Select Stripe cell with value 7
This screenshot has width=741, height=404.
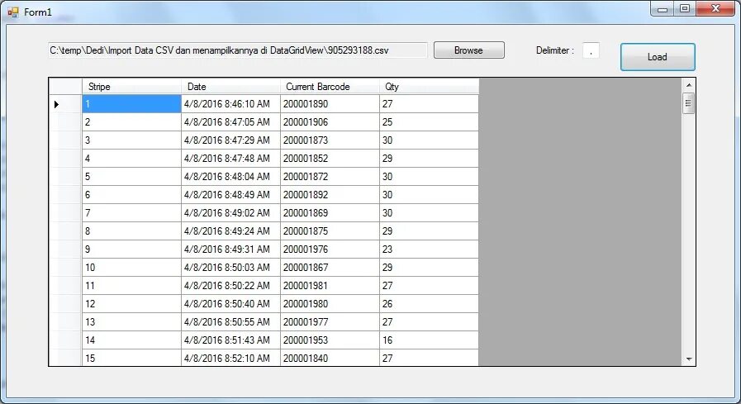click(x=131, y=213)
